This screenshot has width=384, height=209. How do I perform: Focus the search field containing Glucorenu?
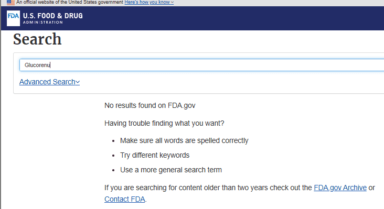pyautogui.click(x=201, y=65)
